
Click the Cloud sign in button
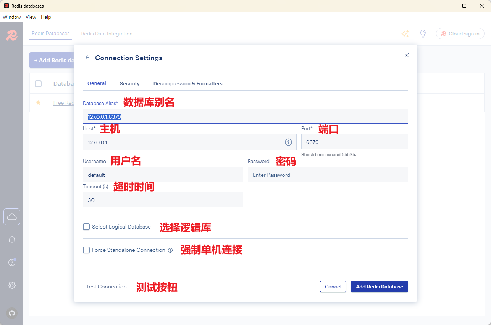click(460, 34)
